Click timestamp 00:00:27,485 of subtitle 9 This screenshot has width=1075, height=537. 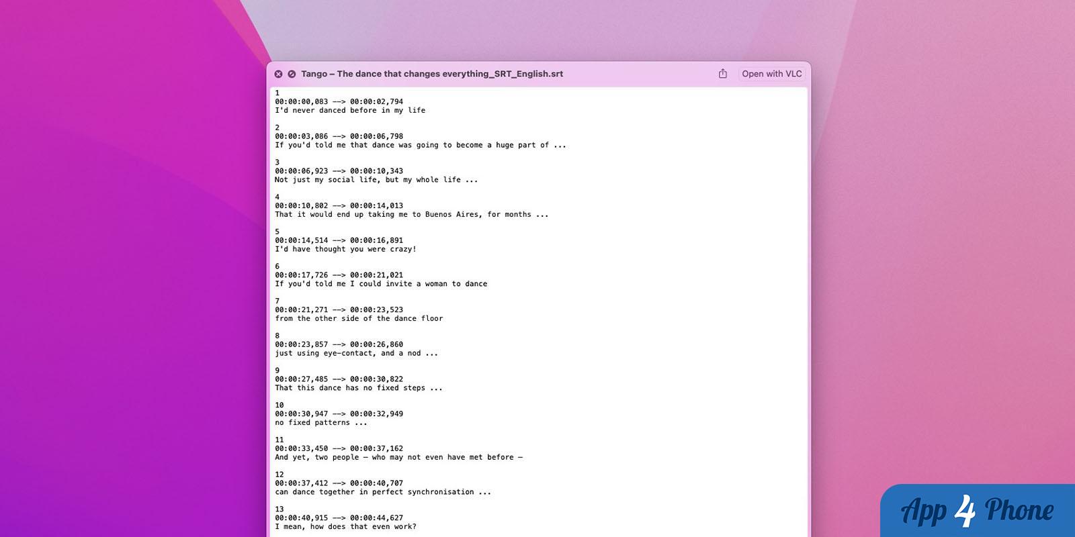point(301,379)
